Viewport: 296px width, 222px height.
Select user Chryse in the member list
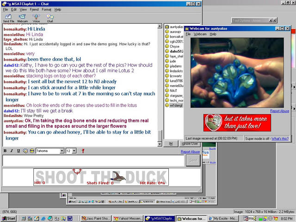(173, 46)
